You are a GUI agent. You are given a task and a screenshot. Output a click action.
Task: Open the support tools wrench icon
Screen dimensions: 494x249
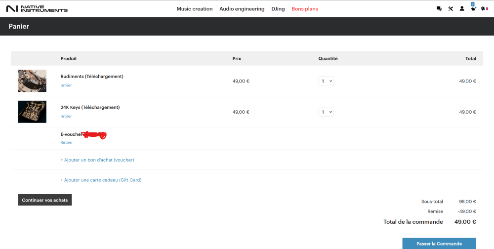[x=451, y=9]
